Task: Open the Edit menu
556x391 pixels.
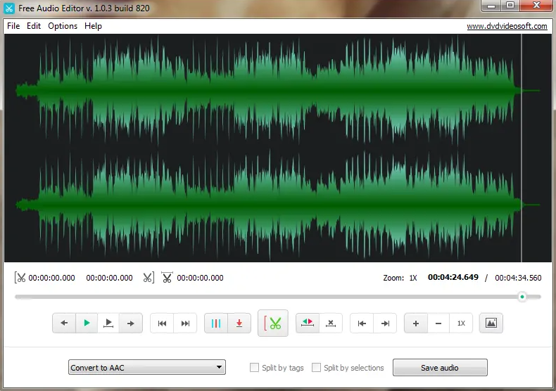Action: 34,26
